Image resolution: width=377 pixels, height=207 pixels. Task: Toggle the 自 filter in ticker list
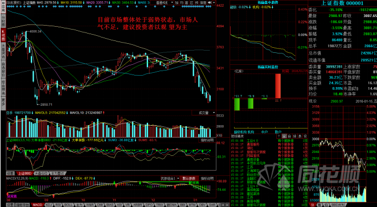tap(289, 136)
